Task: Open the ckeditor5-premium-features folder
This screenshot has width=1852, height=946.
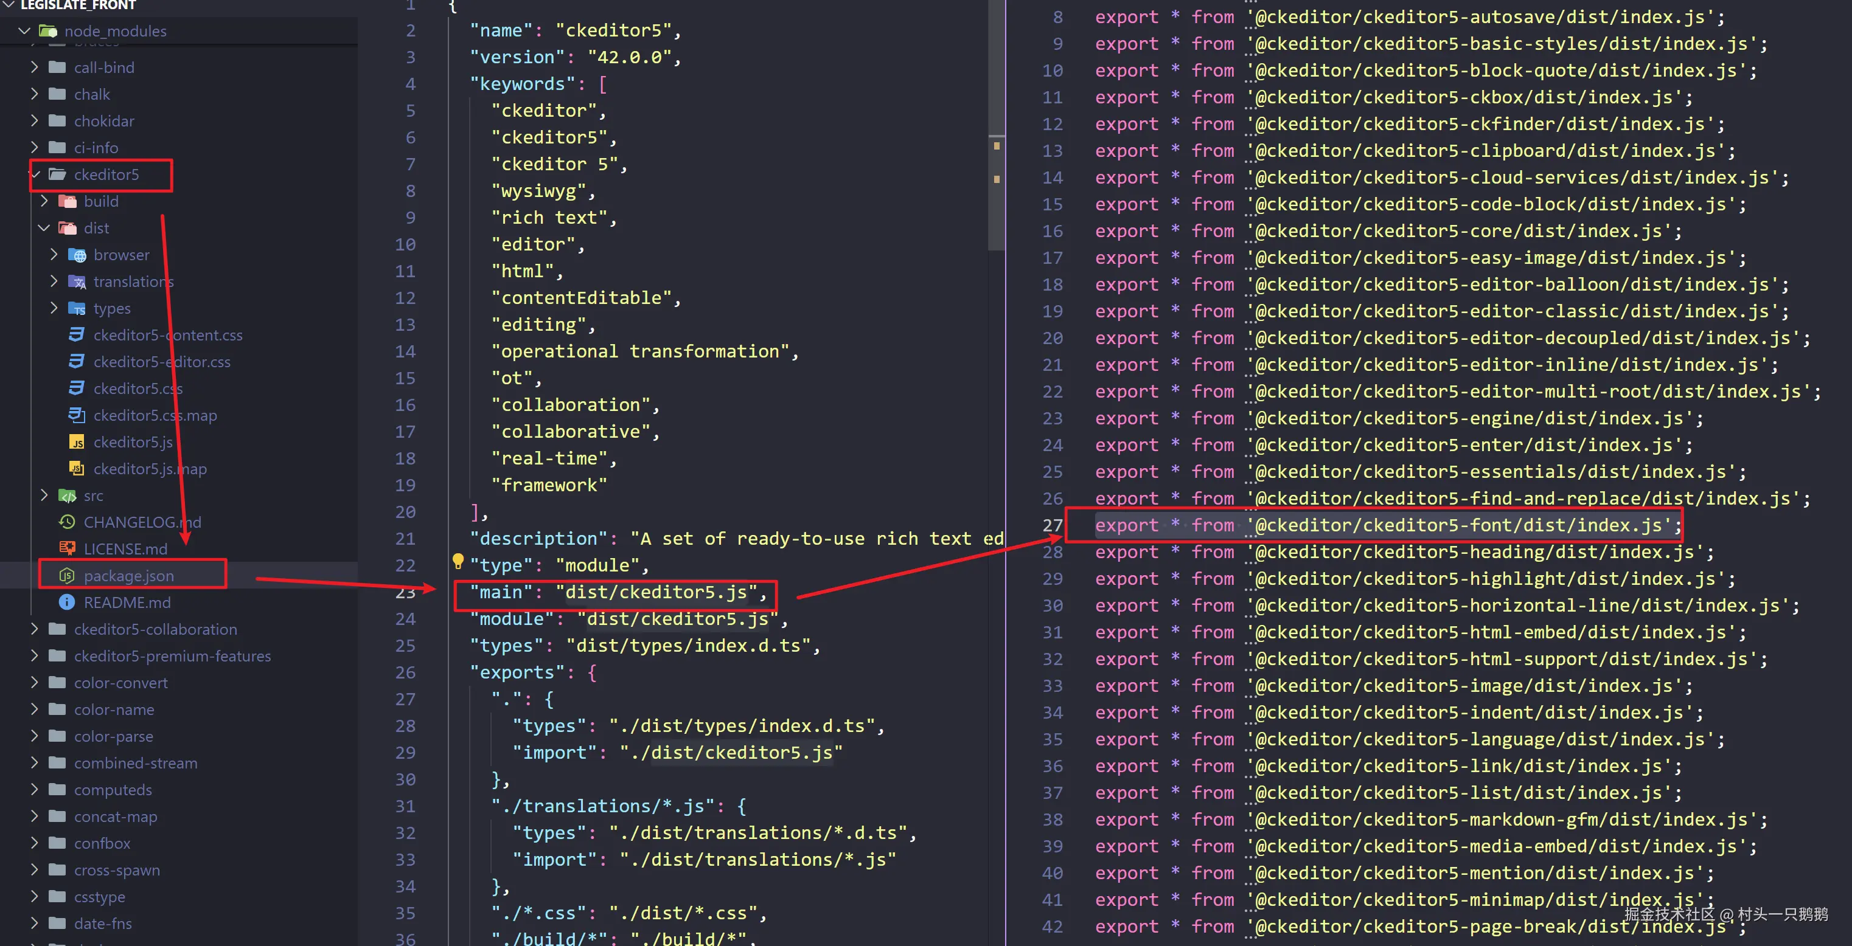Action: [x=172, y=656]
